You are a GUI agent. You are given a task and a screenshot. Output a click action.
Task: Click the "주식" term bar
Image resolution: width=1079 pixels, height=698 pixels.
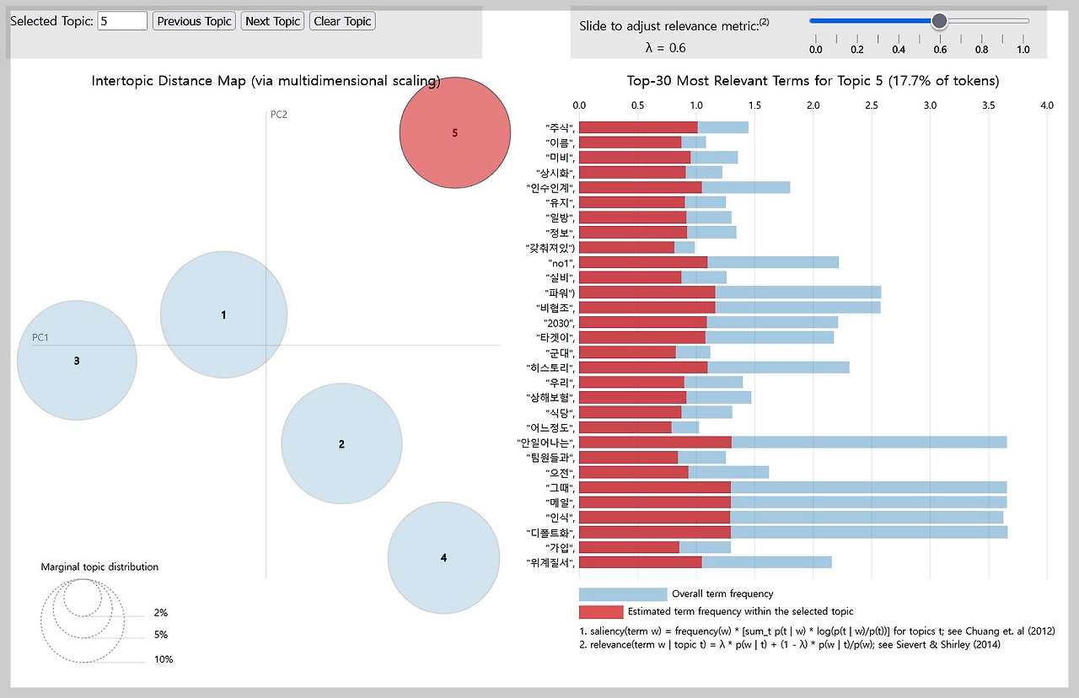663,127
